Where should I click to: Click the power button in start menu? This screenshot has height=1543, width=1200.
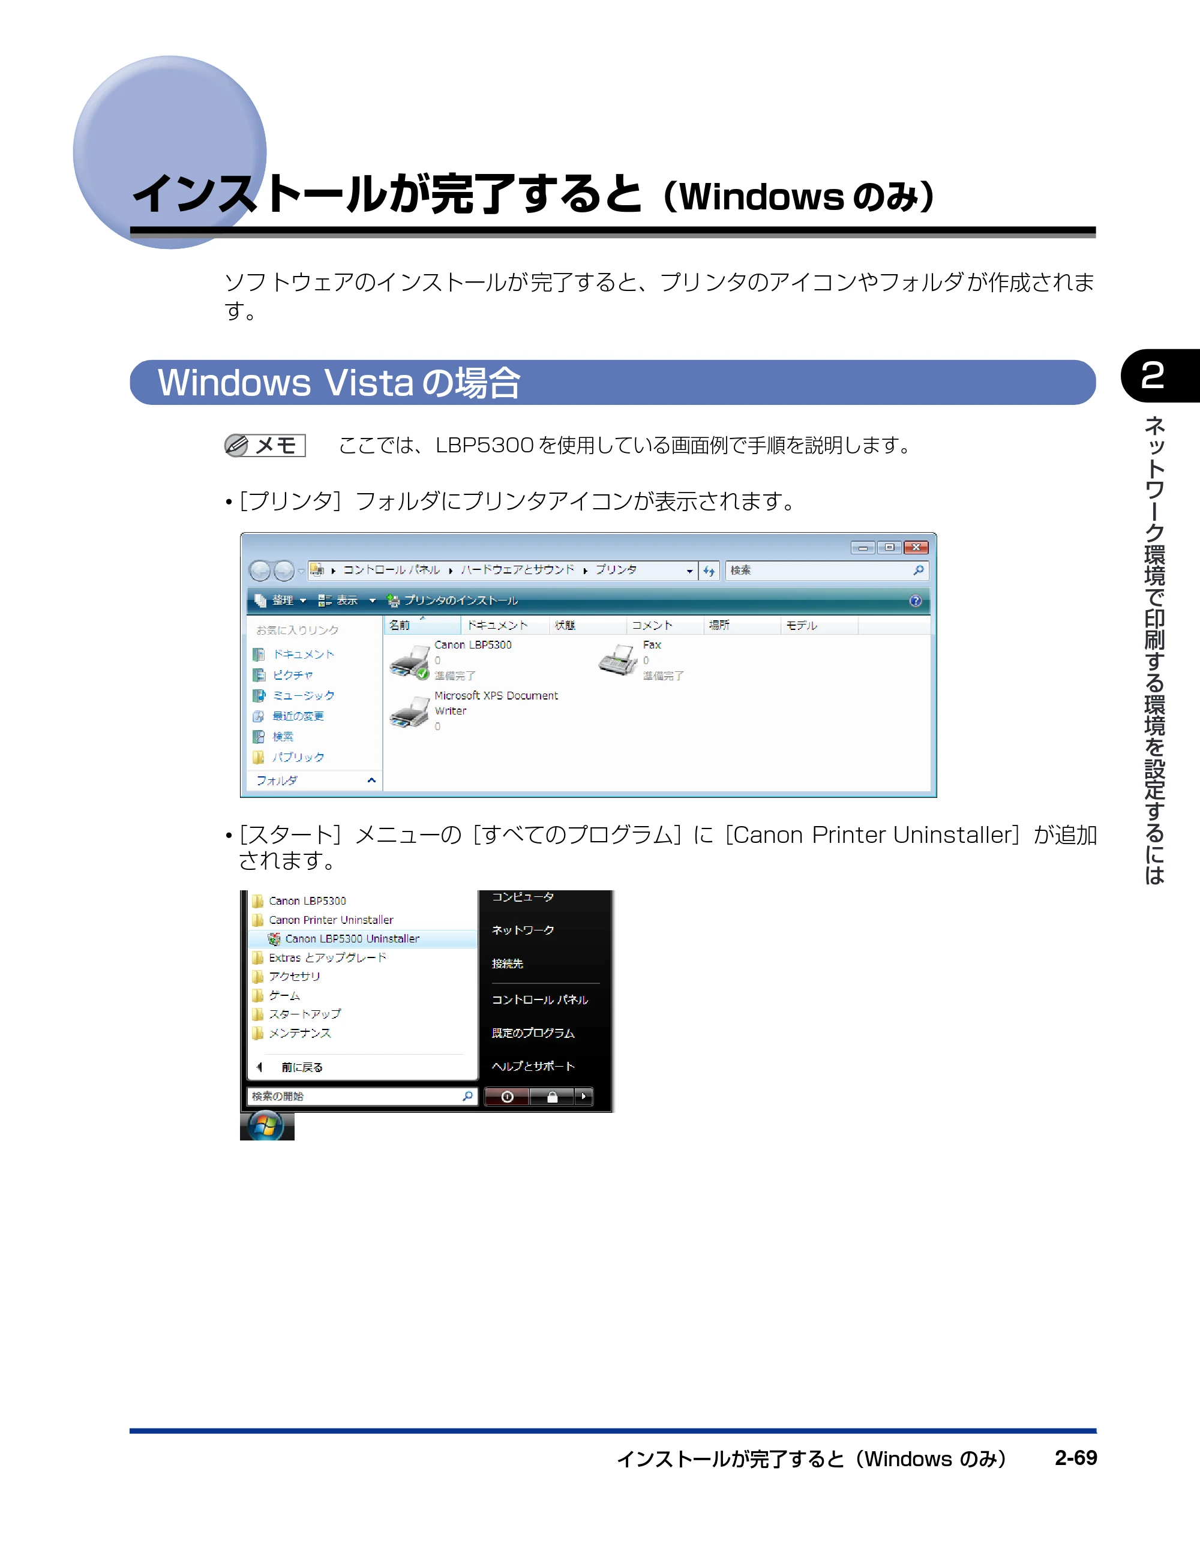[x=507, y=1097]
